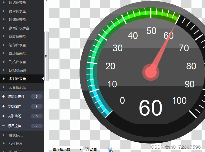Viewport: 205px width, 152px height.
Task: Choose the LPM仪表盘 item
Action: [22, 70]
